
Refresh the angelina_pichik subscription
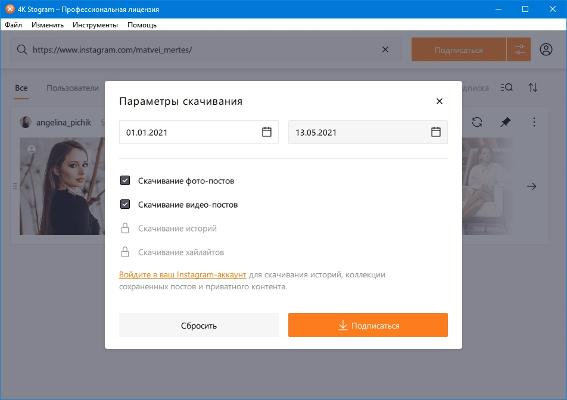[477, 122]
